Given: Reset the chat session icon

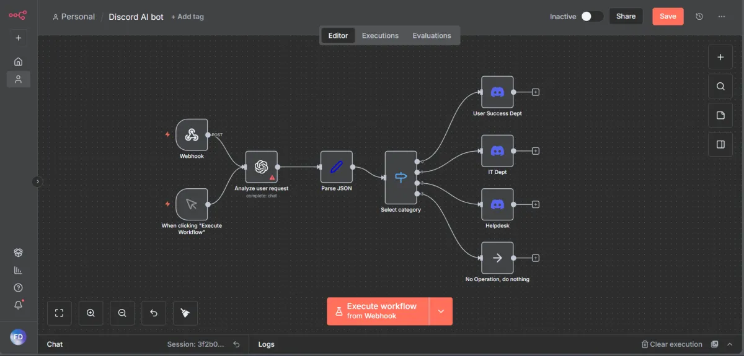Looking at the screenshot, I should point(236,344).
